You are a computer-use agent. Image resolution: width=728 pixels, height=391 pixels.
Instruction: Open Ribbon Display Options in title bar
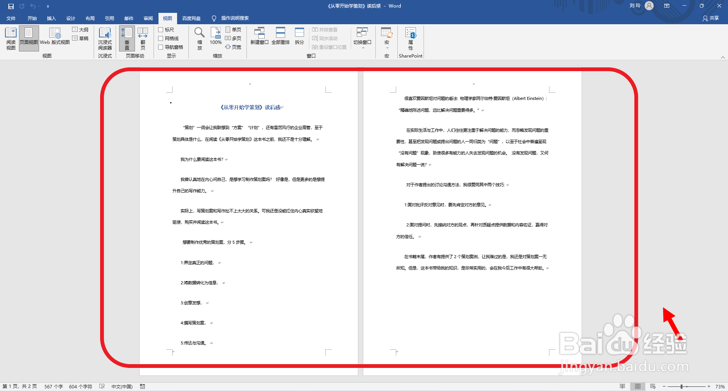click(667, 6)
